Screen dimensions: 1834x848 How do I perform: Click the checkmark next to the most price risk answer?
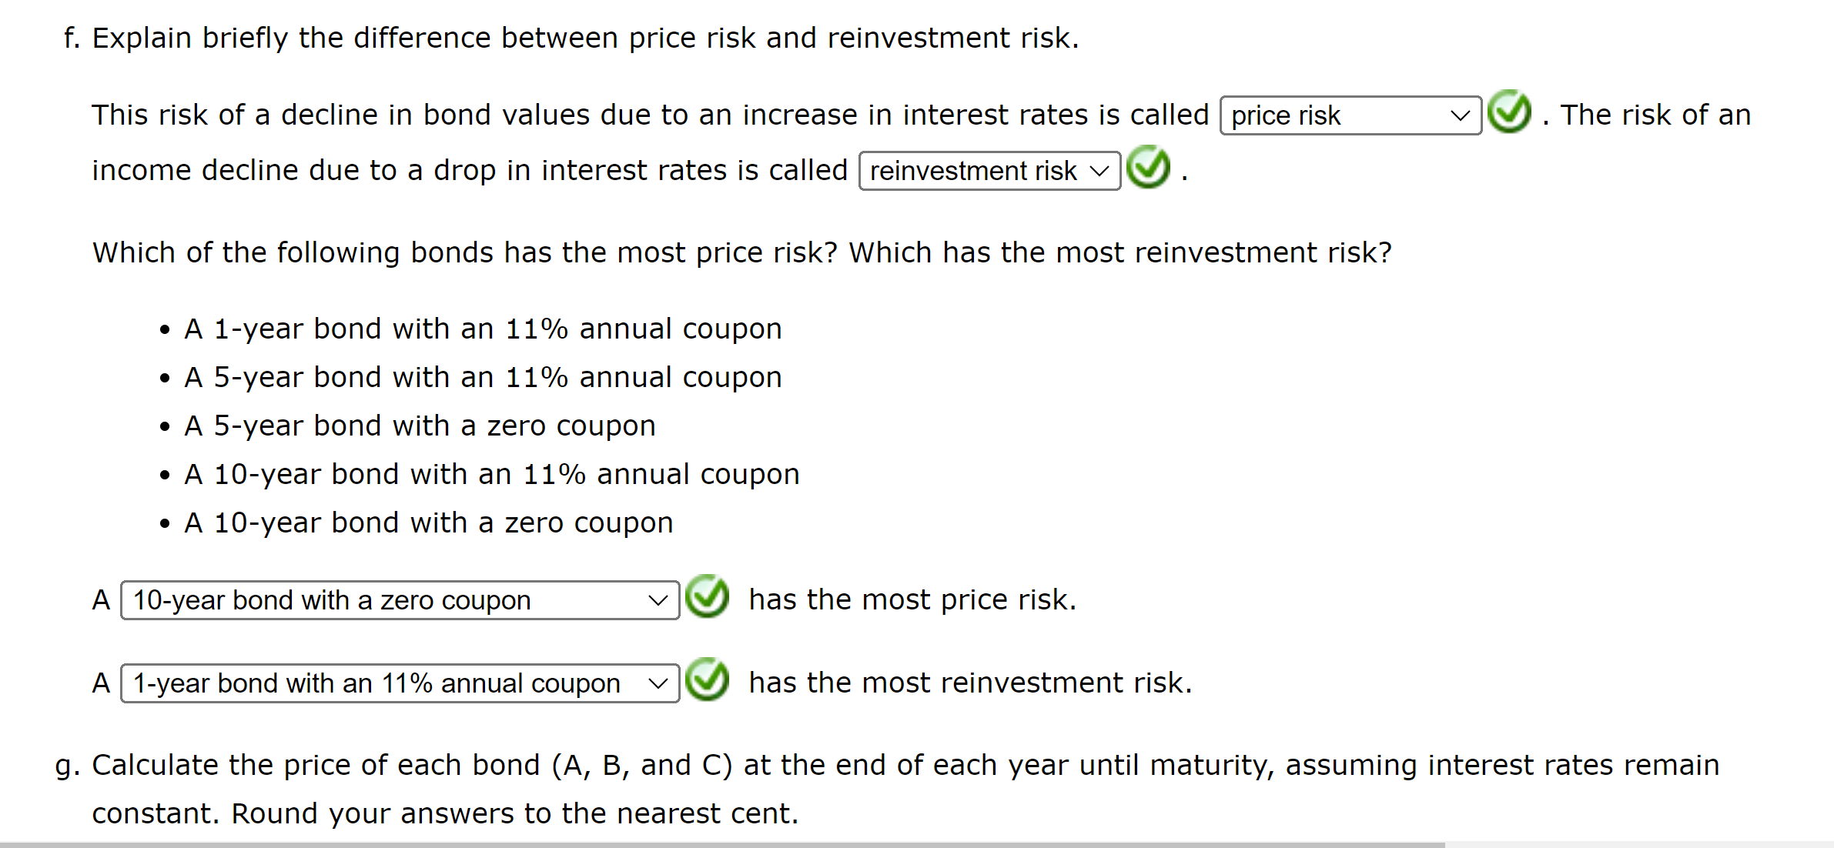click(x=706, y=599)
